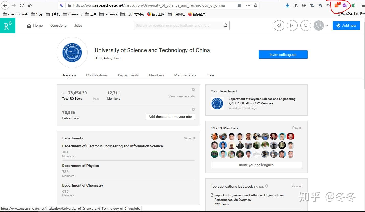Open the scientific web bookmark folder
The width and height of the screenshot is (365, 212).
pos(16,14)
